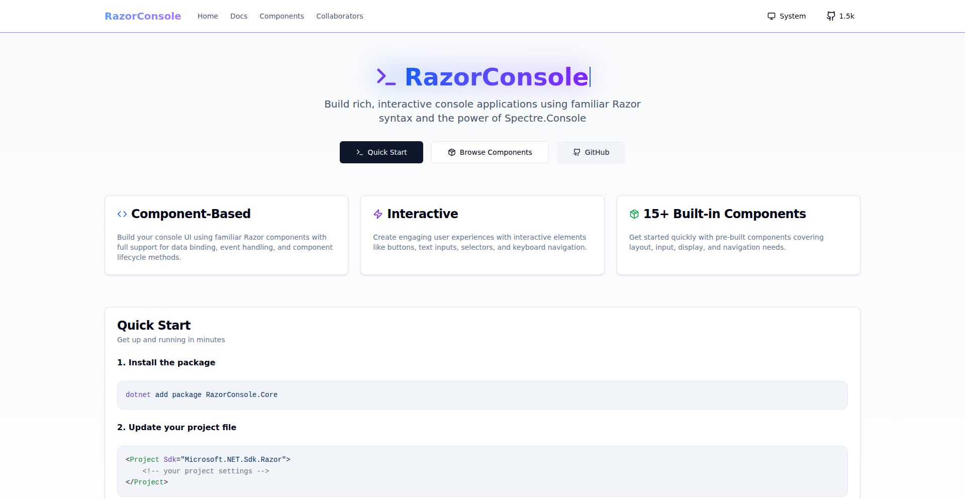Screen dimensions: 965x499
Task: Click the Component-Based card heading
Action: tap(191, 214)
